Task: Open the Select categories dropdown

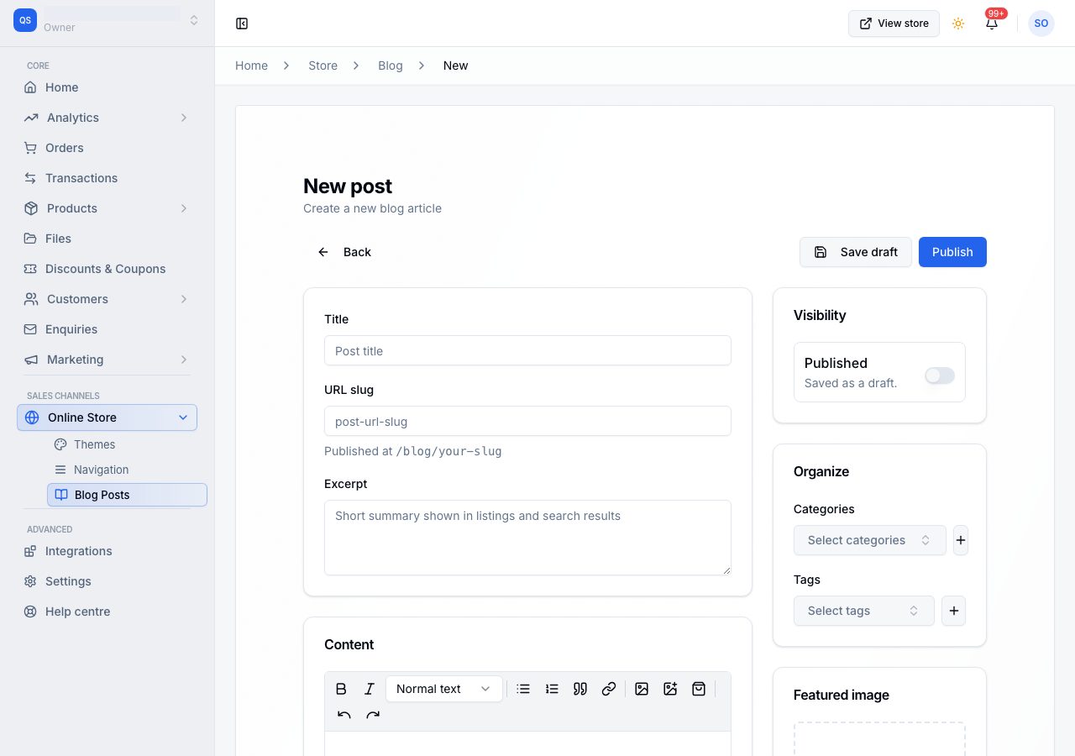Action: [870, 540]
